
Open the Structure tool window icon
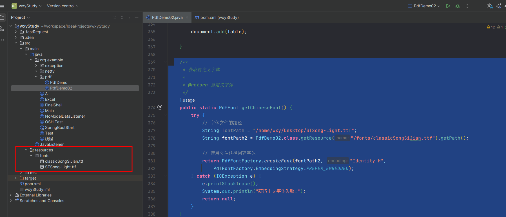coord(2,29)
